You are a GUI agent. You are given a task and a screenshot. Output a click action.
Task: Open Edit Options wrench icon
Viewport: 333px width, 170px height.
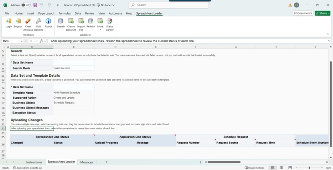coord(38,22)
